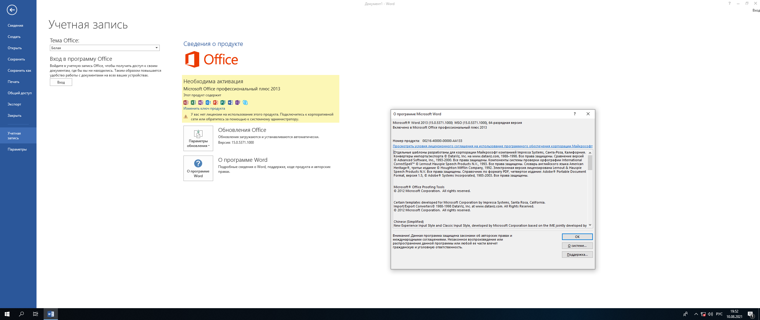Click the help question mark in About dialog

[575, 114]
